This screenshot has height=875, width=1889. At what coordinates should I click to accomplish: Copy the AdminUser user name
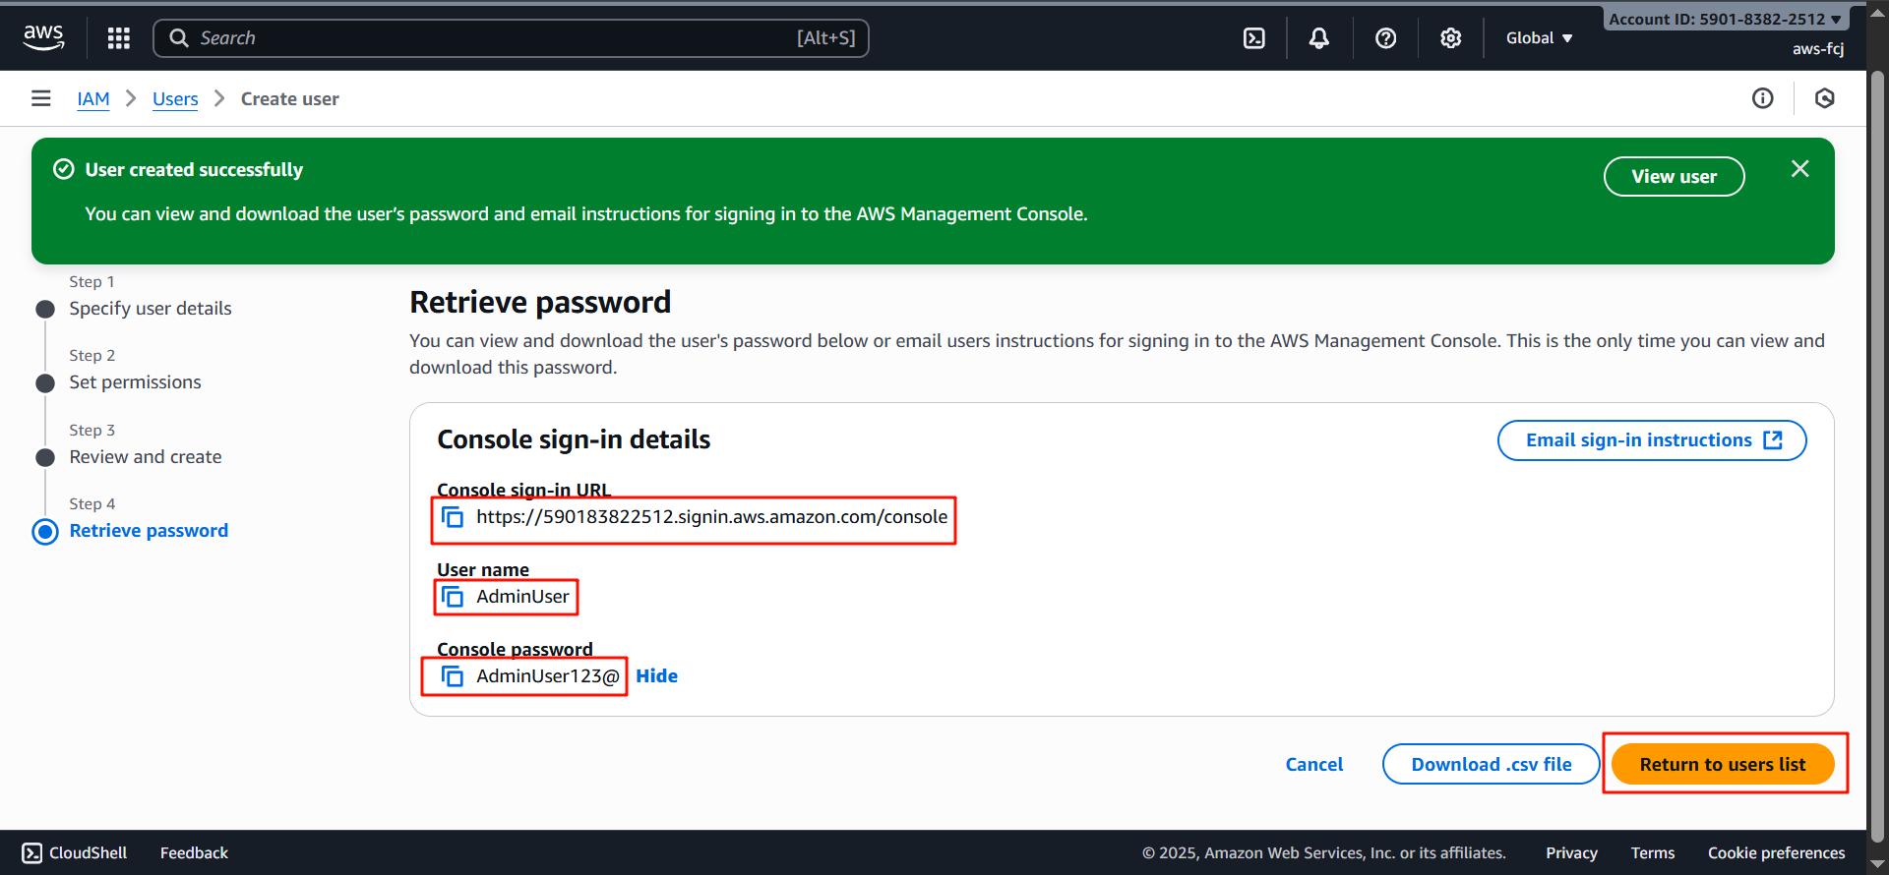pyautogui.click(x=453, y=597)
